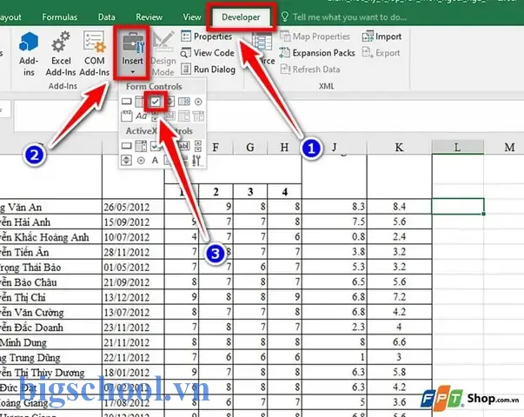The image size is (524, 417).
Task: Select Form Controls Check Box icon
Action: click(x=156, y=102)
